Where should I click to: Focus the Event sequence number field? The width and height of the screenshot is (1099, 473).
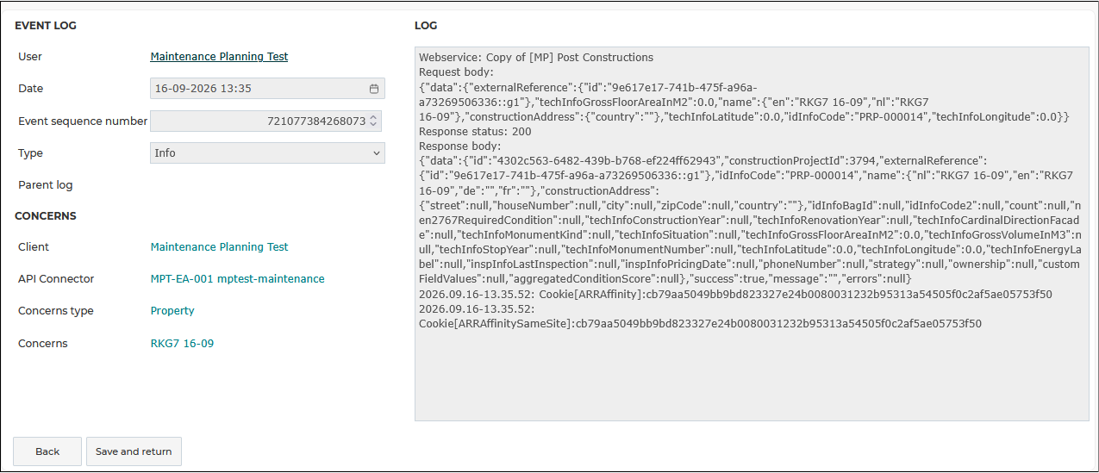point(265,121)
